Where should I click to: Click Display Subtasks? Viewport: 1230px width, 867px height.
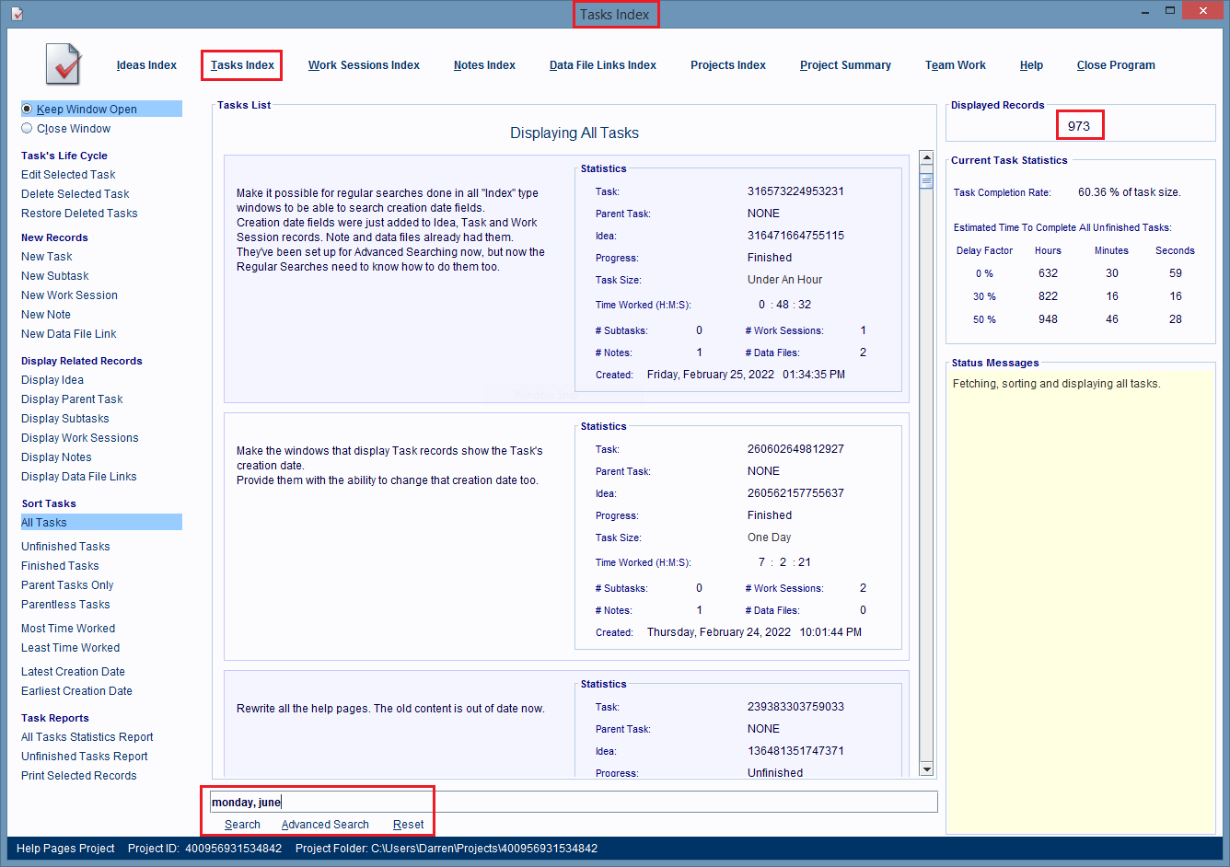[65, 419]
